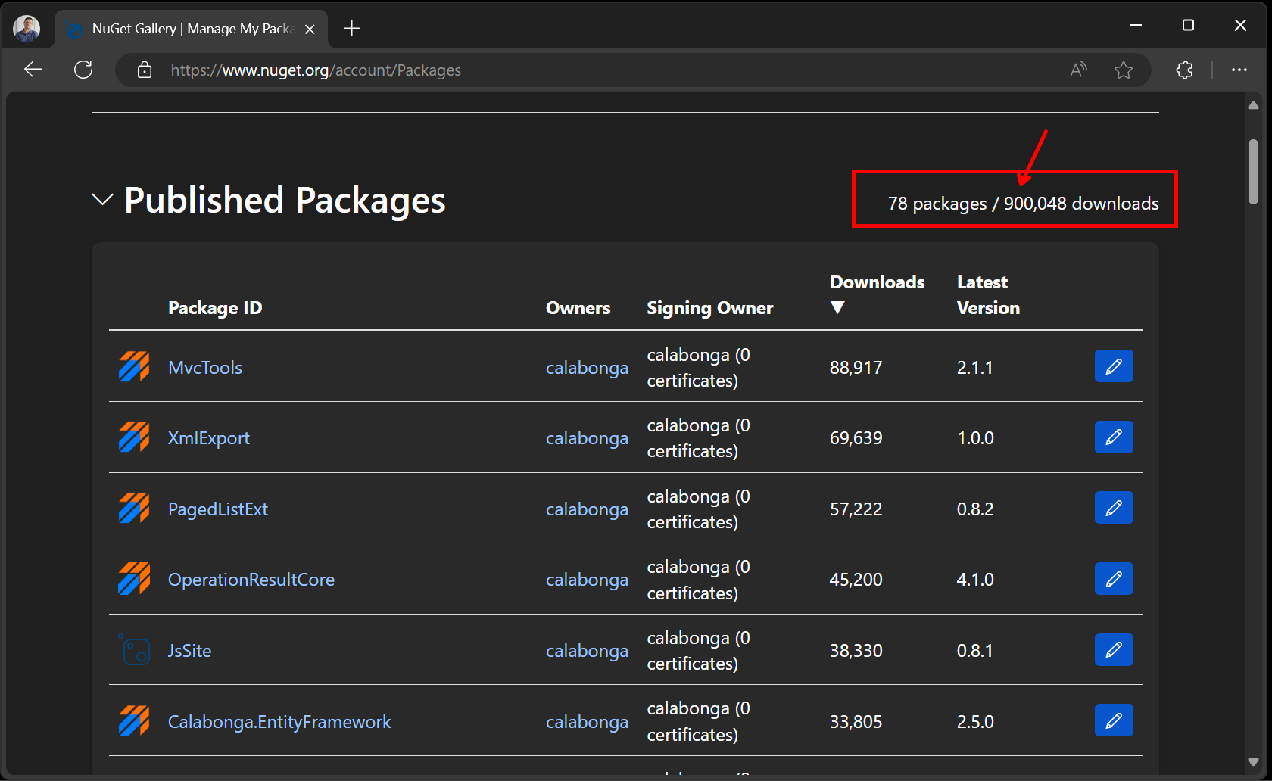1272x781 pixels.
Task: Click the MvcTools package logo icon
Action: point(134,366)
